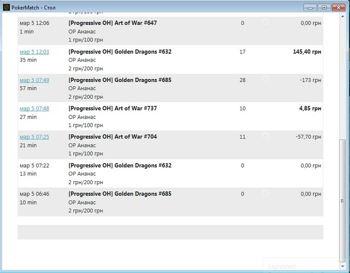The height and width of the screenshot is (273, 350).
Task: Select Golden Dragons #632 title at 12:03
Action: pyautogui.click(x=120, y=52)
